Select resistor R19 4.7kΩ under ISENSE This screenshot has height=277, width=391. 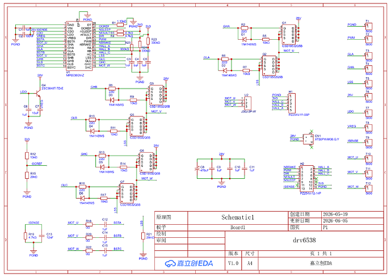click(26, 236)
